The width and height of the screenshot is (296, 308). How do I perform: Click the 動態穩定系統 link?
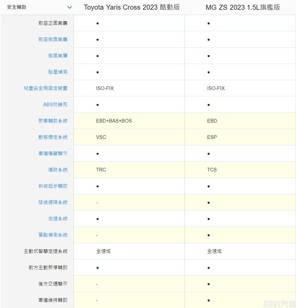(x=53, y=137)
